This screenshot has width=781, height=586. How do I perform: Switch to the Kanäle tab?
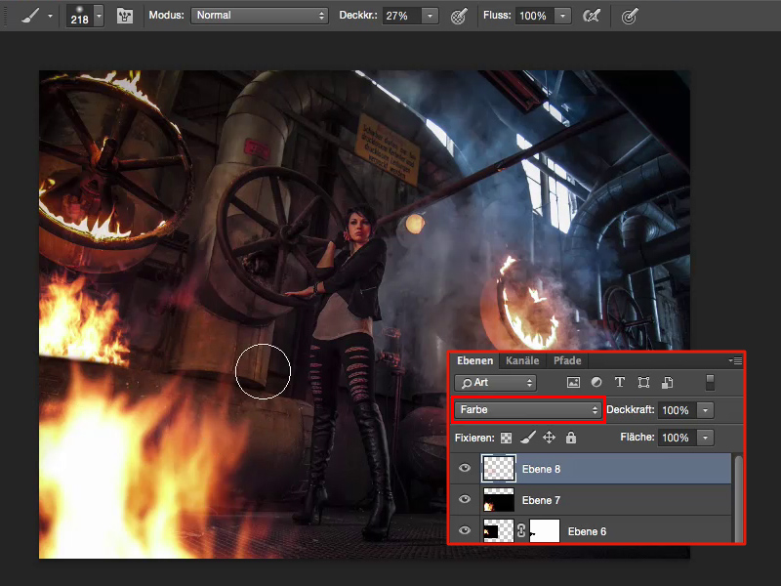coord(521,360)
